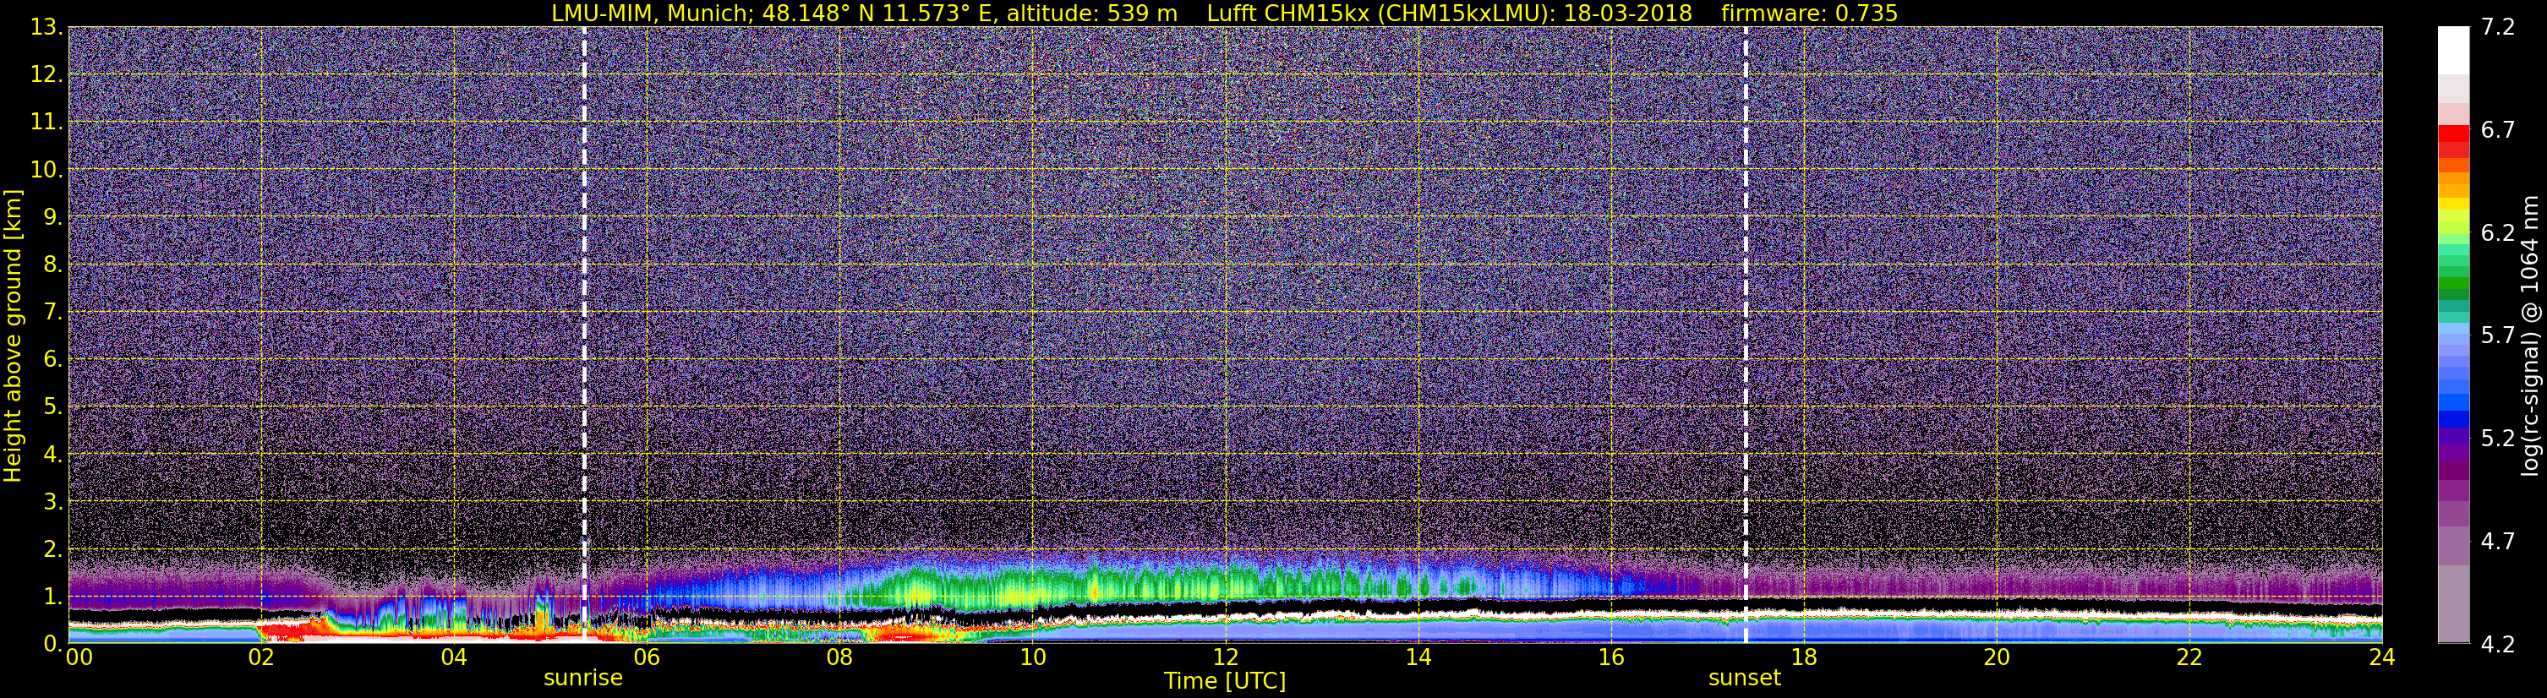Click the date '18-03-2018' in the title

(x=1628, y=13)
